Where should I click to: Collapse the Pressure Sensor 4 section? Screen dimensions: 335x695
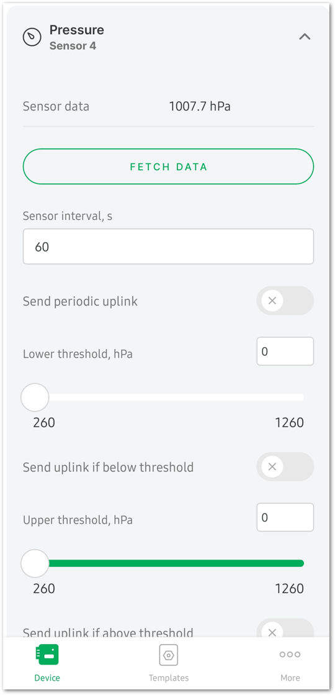(305, 37)
